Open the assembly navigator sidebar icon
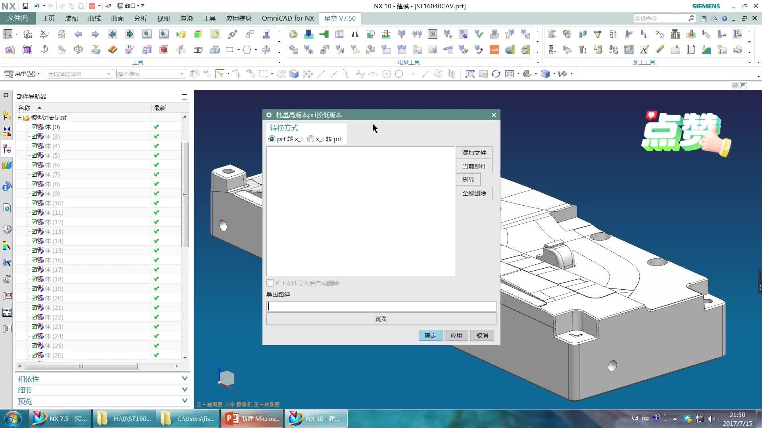 tap(7, 115)
